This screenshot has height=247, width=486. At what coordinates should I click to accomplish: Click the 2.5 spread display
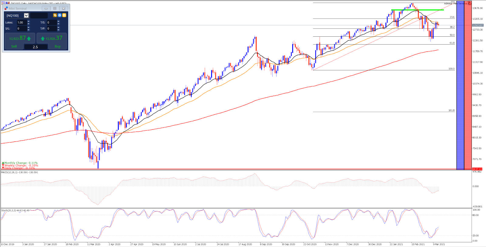coord(36,47)
